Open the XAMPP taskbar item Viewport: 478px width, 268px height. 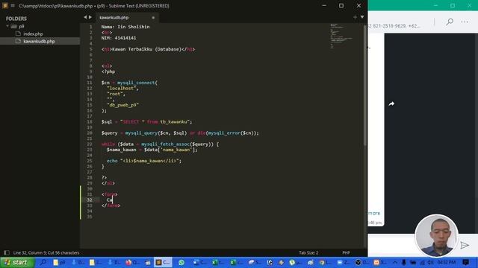click(x=379, y=262)
